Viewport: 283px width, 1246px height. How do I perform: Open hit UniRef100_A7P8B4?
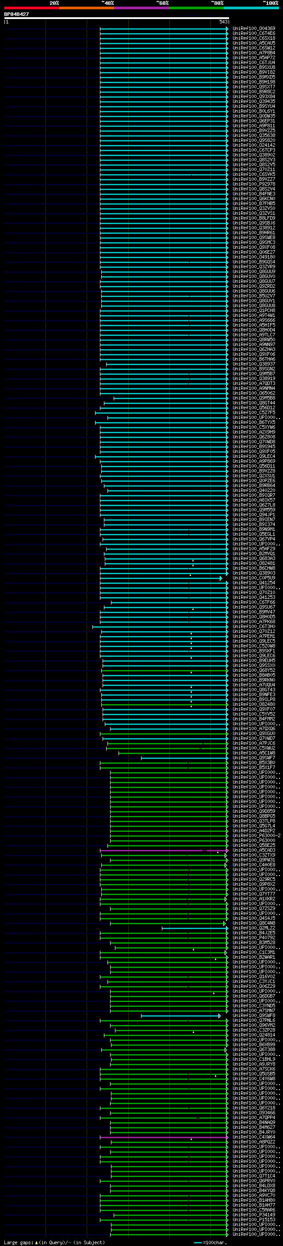(x=253, y=53)
